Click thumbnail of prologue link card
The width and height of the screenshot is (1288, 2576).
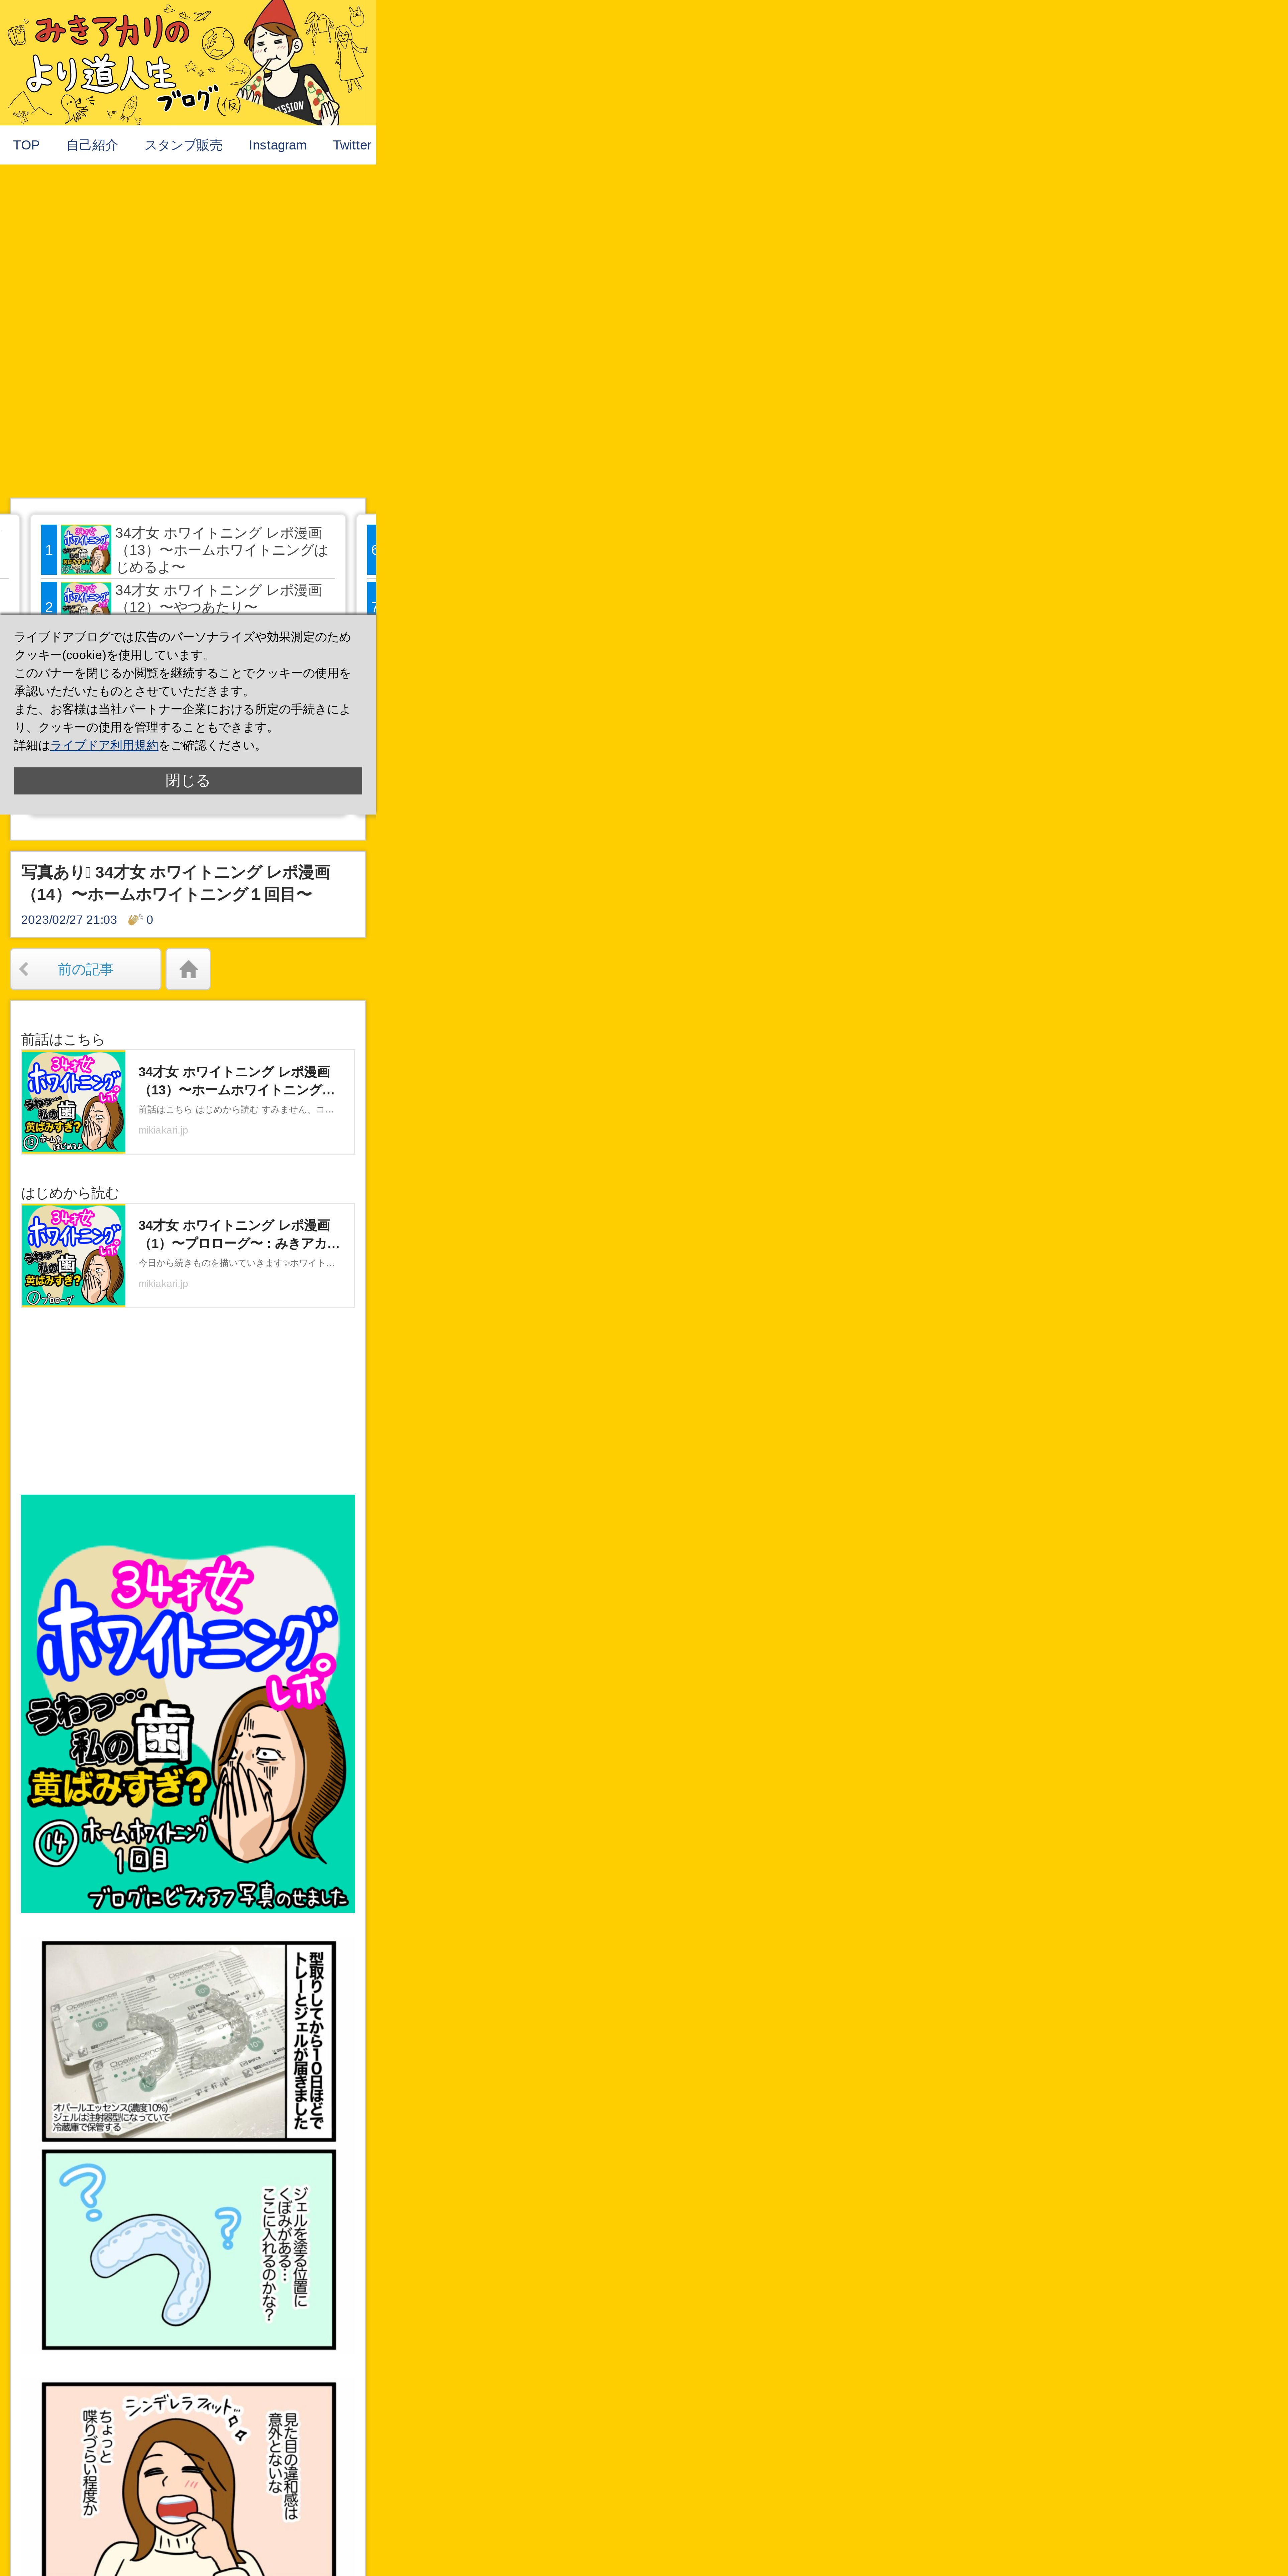(74, 1255)
